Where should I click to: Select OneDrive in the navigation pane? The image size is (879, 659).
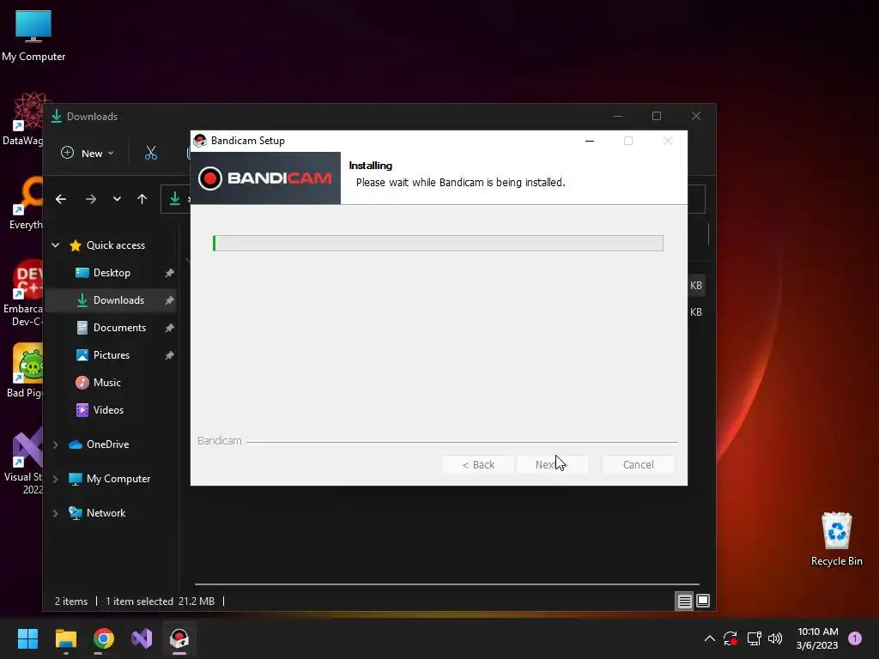click(107, 444)
